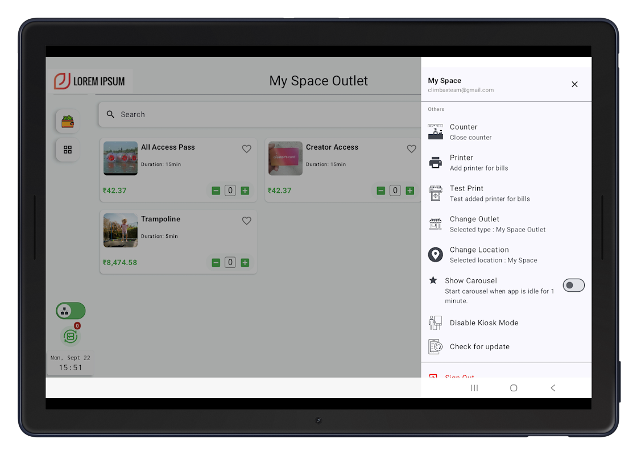Click the Test Print icon
The image size is (637, 455).
[x=436, y=193]
